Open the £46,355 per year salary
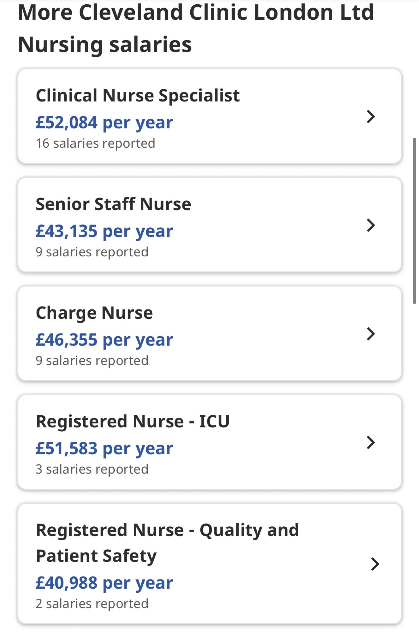Image resolution: width=419 pixels, height=640 pixels. pyautogui.click(x=104, y=340)
